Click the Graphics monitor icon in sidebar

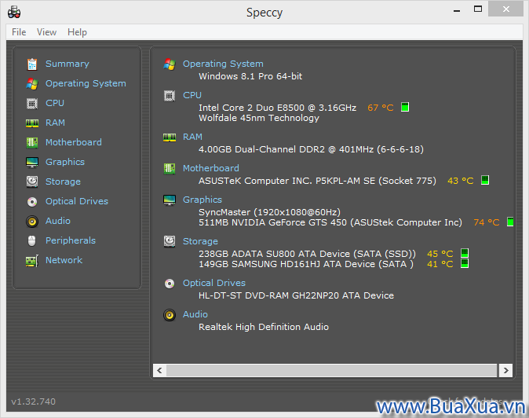32,163
